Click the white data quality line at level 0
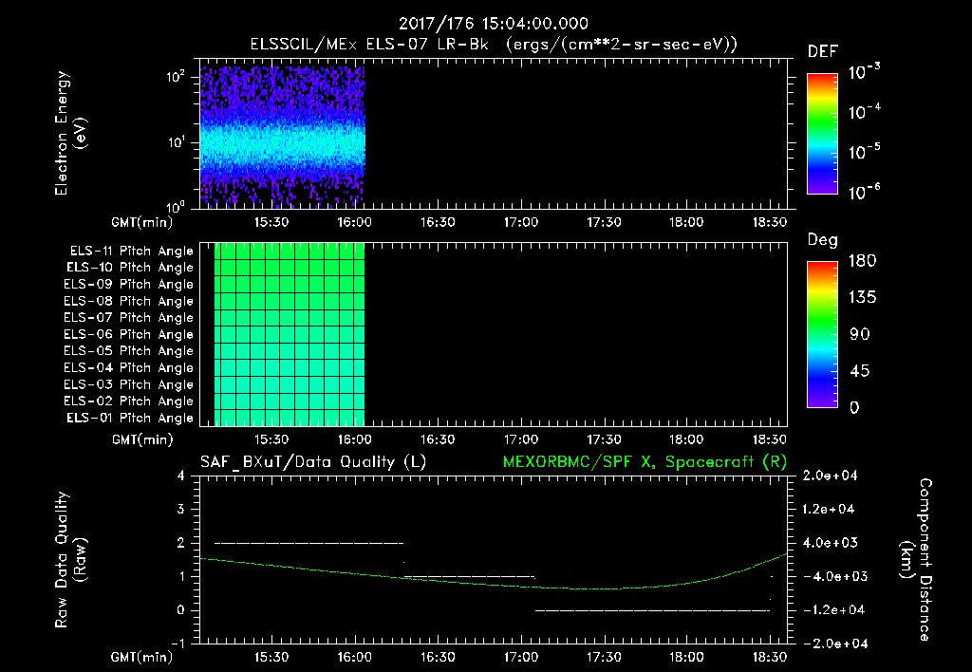The image size is (972, 672). coord(653,610)
